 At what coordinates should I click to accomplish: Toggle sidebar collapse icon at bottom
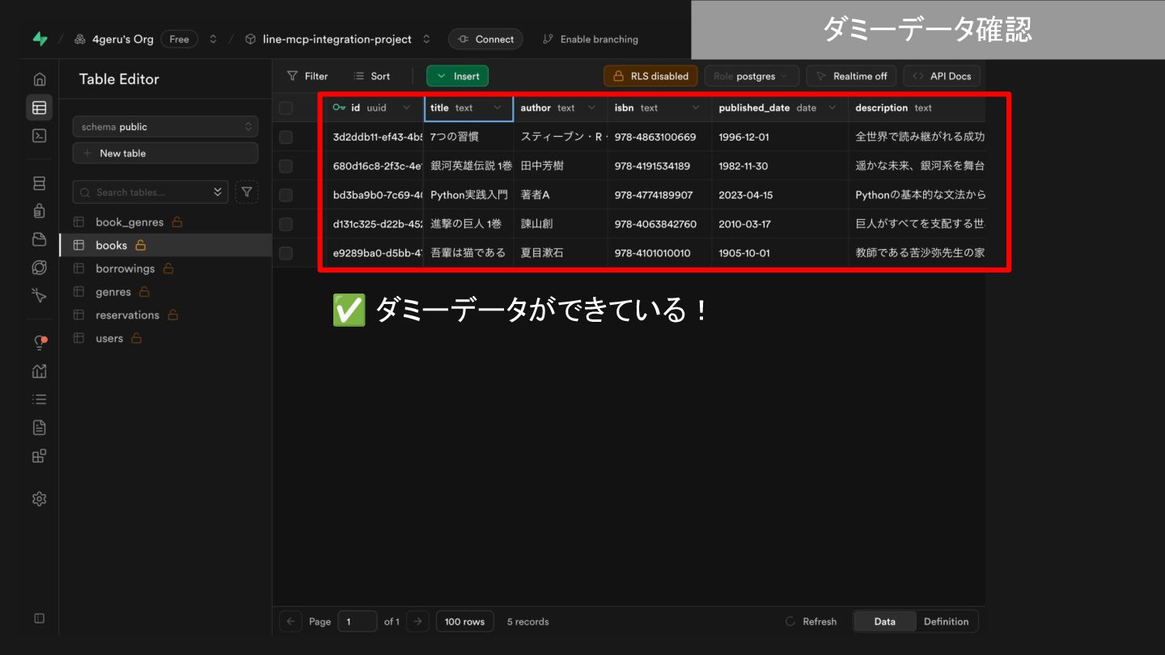pos(39,619)
